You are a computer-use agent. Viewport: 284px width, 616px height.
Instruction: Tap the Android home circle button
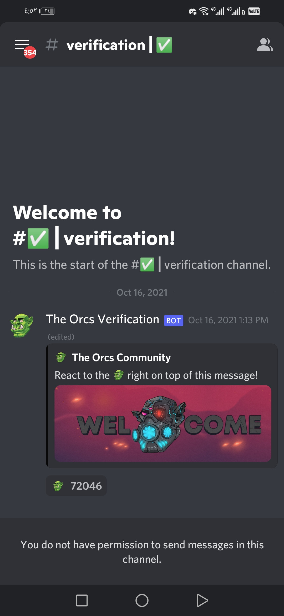tap(142, 600)
